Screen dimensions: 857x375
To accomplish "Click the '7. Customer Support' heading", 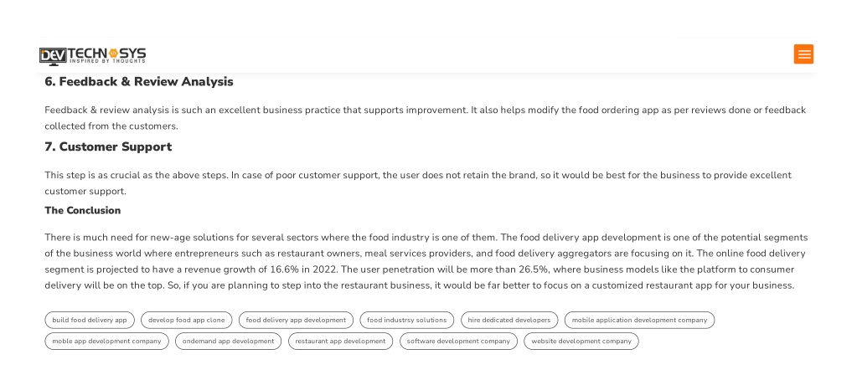I will point(108,146).
